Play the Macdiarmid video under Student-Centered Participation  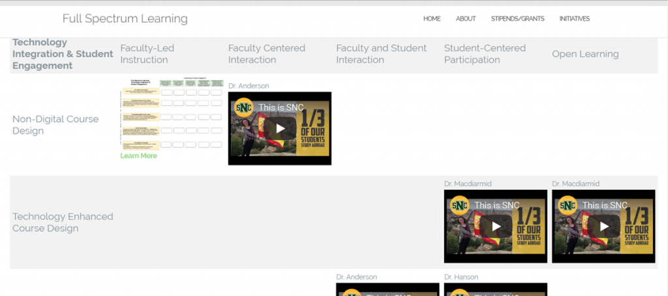(x=496, y=226)
